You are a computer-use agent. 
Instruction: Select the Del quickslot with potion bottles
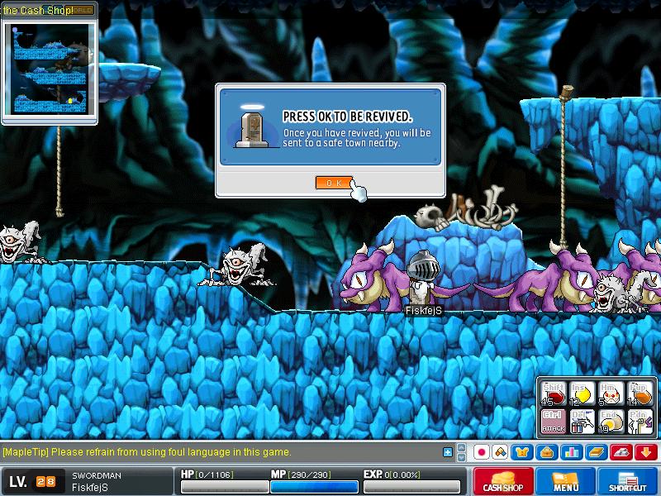coord(583,422)
